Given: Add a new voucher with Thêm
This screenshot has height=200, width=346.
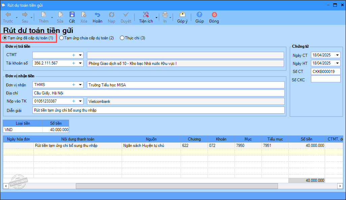Looking at the screenshot, I should click(43, 17).
